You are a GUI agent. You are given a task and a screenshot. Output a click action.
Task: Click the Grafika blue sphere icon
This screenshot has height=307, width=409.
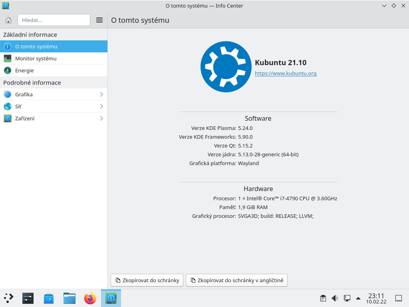pyautogui.click(x=8, y=94)
